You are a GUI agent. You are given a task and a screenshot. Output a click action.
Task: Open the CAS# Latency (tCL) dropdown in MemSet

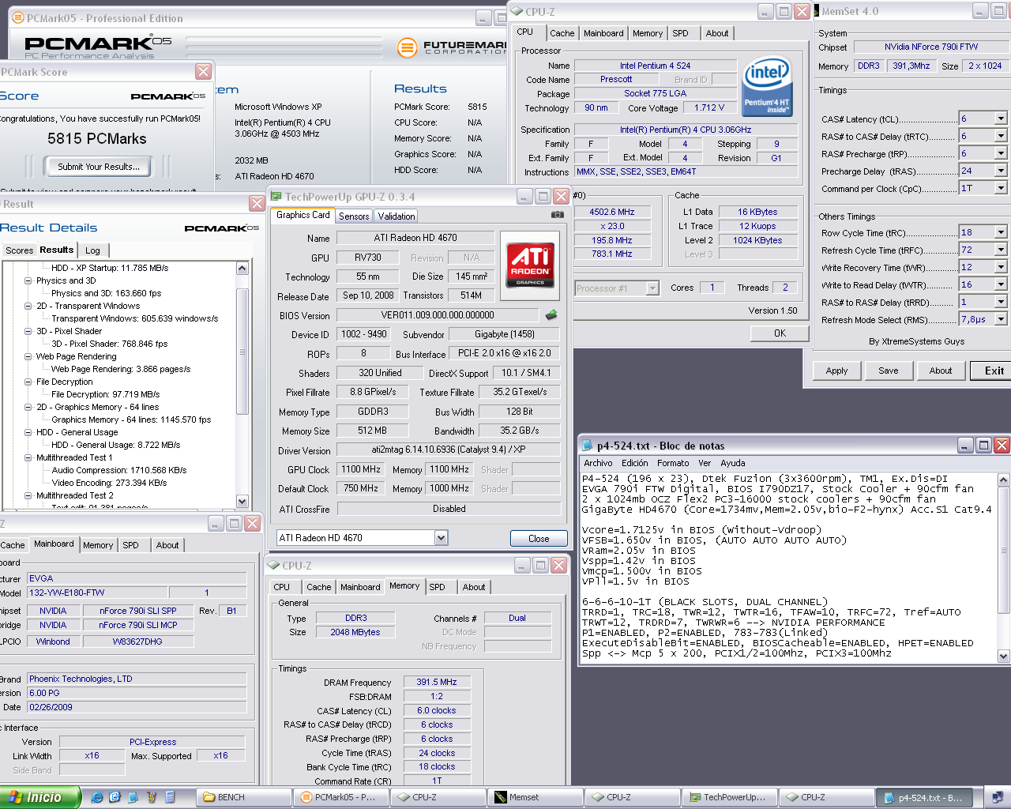1001,119
